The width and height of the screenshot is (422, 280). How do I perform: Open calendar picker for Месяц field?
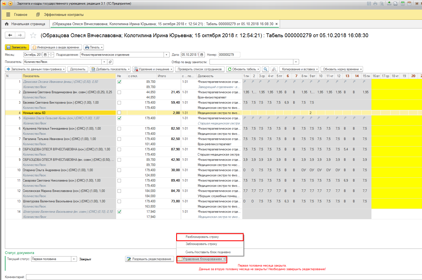click(x=45, y=55)
